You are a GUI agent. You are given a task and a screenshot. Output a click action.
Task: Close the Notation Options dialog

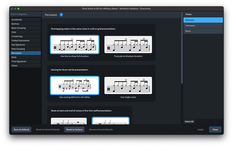(215, 129)
